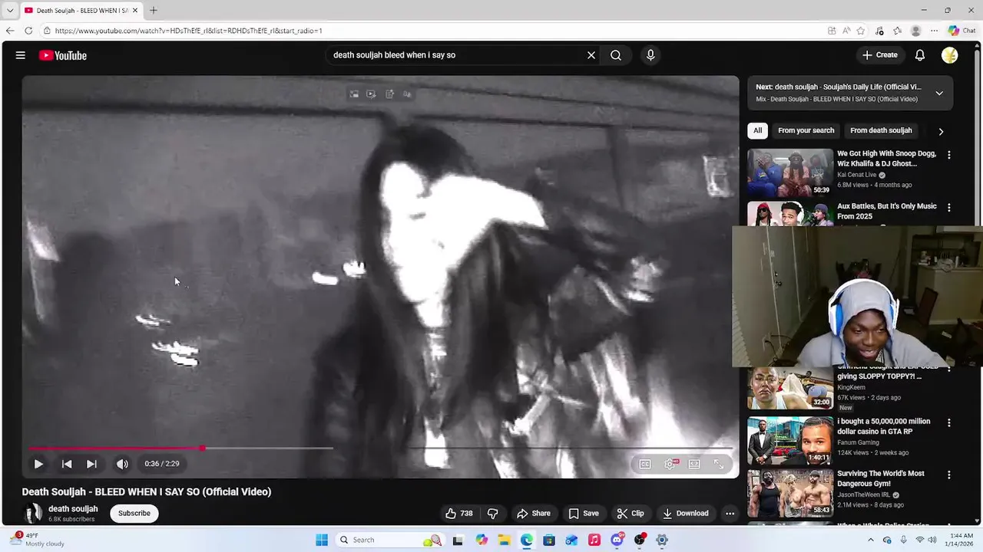
Task: Open Aux Battles video title
Action: coord(887,211)
